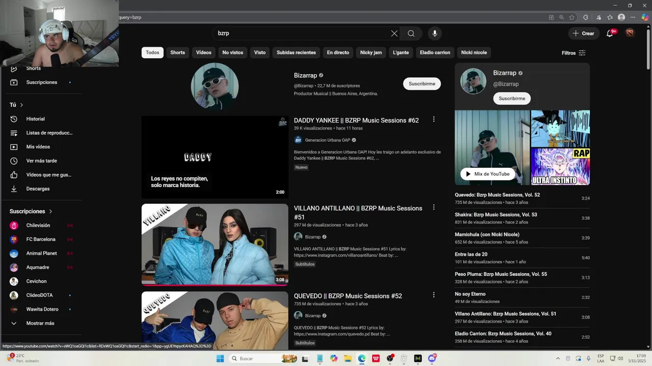Select the Vídeos filter chip
This screenshot has height=366, width=652.
(x=204, y=52)
